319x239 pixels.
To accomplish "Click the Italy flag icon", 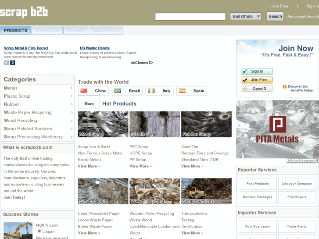I will [x=151, y=91].
